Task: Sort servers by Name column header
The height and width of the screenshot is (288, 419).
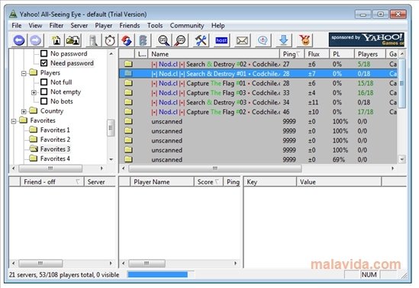Action: (214, 54)
